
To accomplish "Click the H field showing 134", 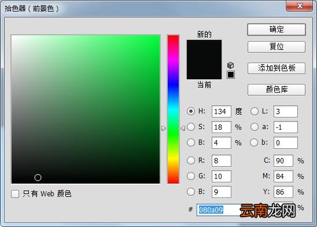I will (x=222, y=111).
